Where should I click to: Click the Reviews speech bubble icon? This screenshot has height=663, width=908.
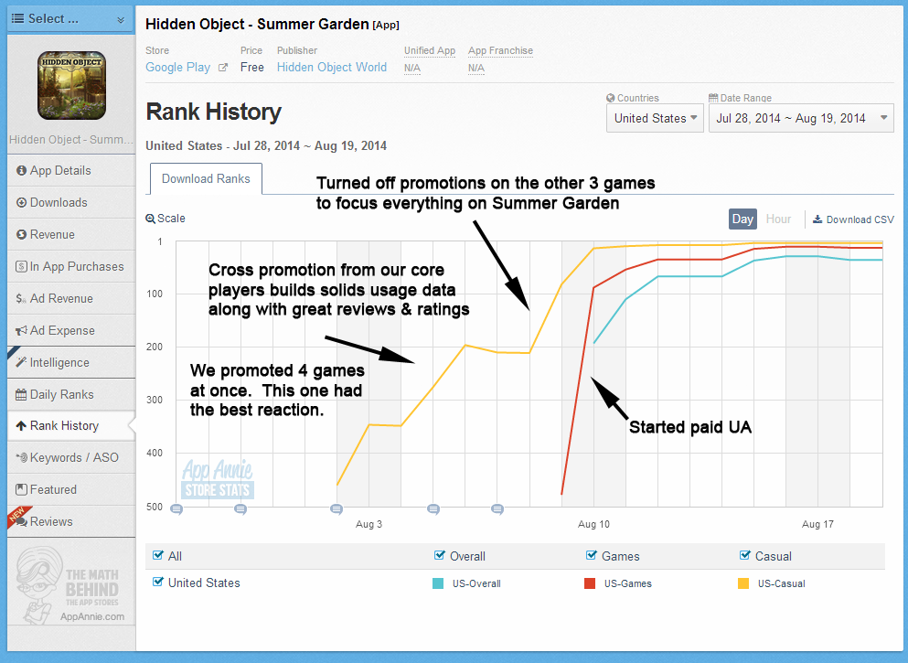(21, 522)
